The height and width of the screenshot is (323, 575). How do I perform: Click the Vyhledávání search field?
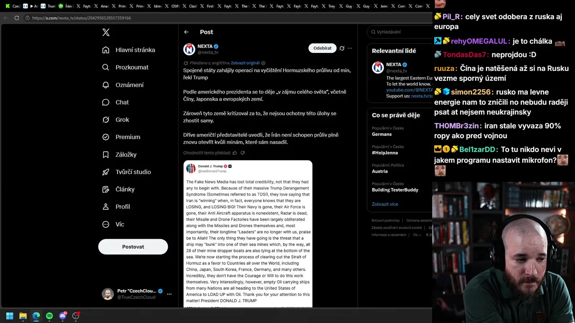400,32
